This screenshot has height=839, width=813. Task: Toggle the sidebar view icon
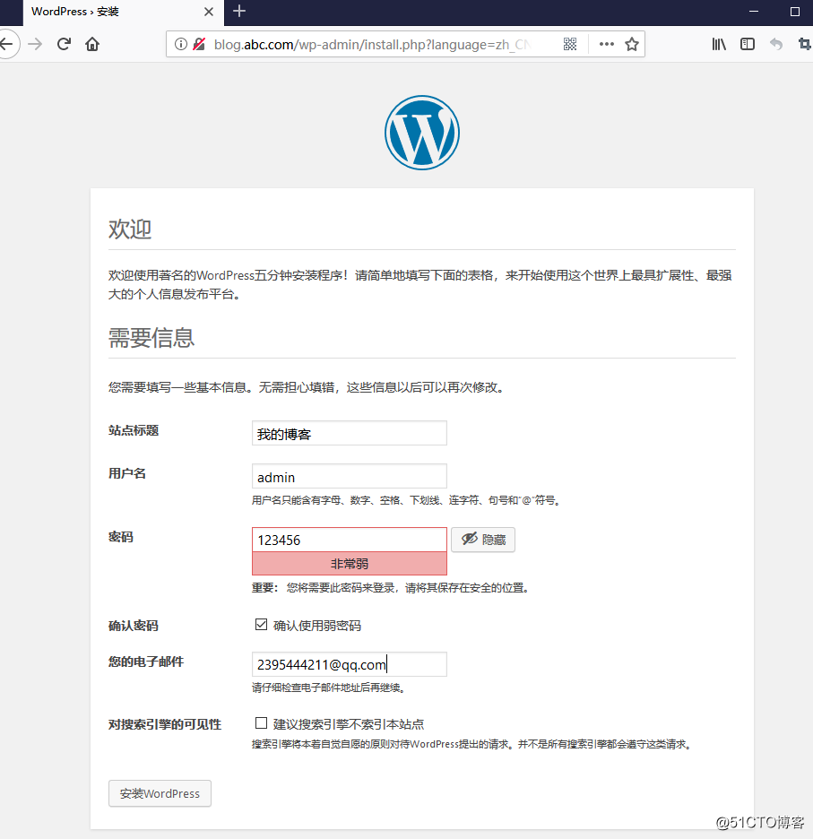click(x=748, y=44)
